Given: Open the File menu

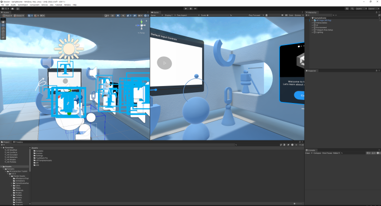Looking at the screenshot, I should 3,5.
